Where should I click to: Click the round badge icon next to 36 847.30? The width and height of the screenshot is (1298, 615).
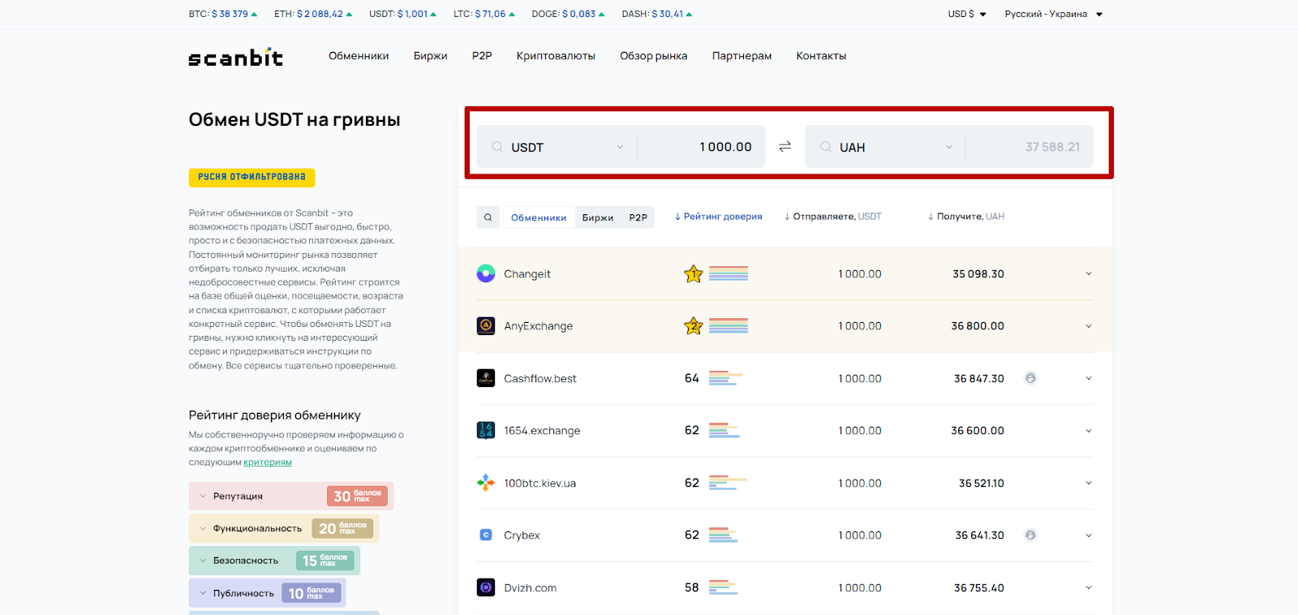click(1030, 378)
